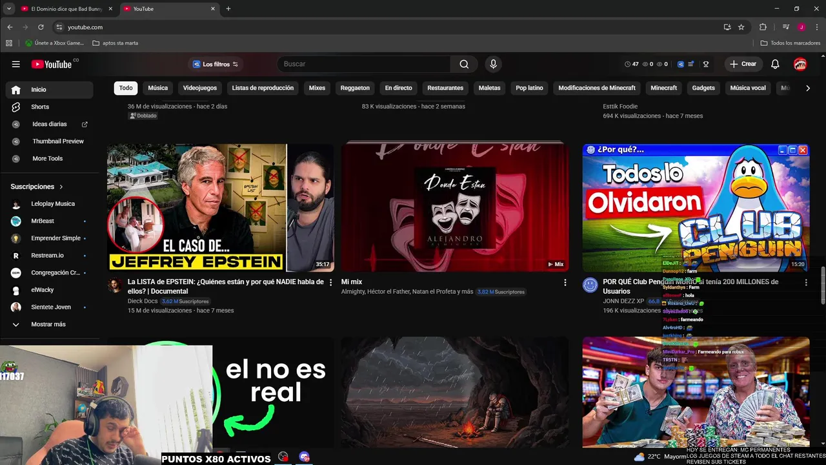Screen dimensions: 826x465
Task: Open elWacky subscription channel
Action: [49, 290]
